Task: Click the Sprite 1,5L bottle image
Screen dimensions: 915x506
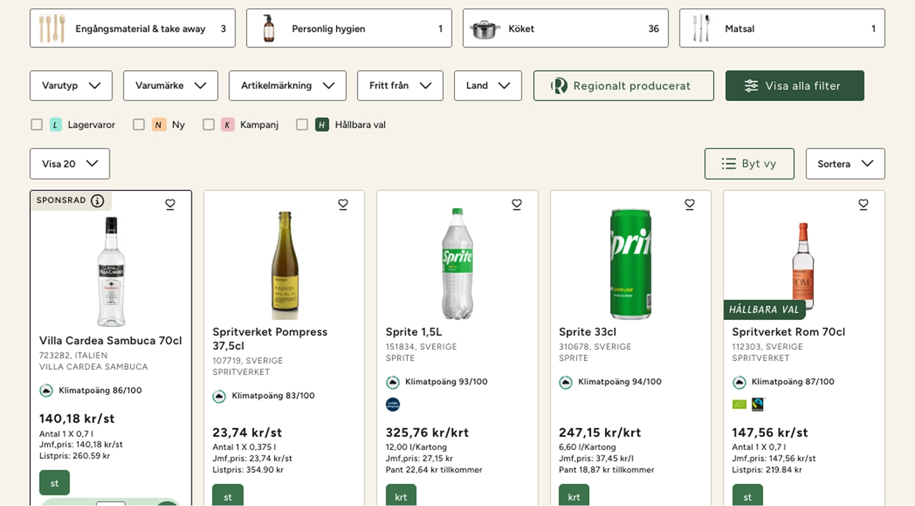Action: [457, 263]
